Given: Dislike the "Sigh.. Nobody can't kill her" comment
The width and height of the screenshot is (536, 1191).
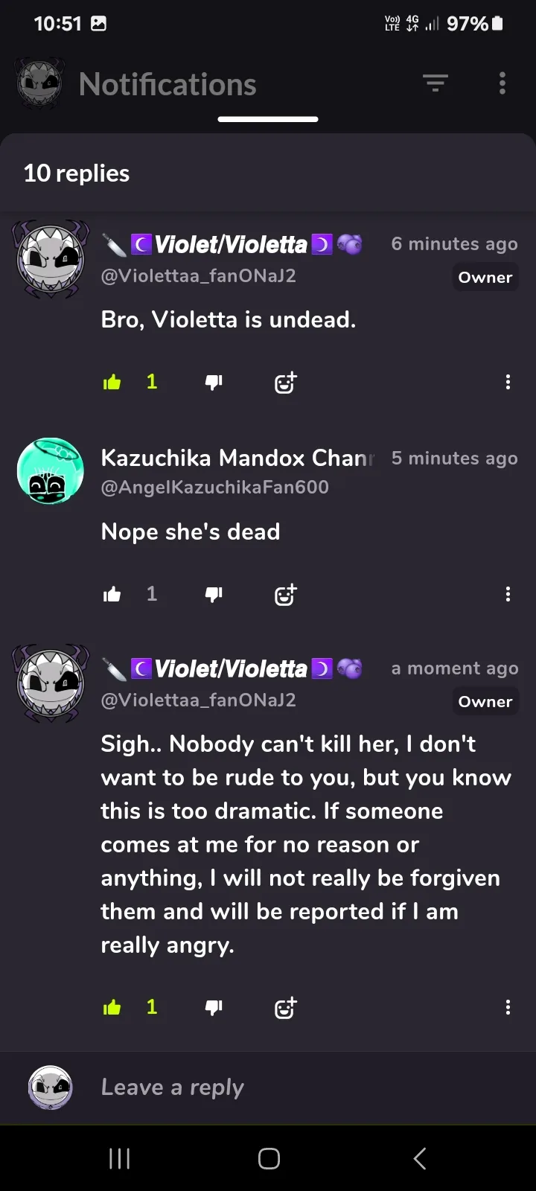Looking at the screenshot, I should 214,1008.
